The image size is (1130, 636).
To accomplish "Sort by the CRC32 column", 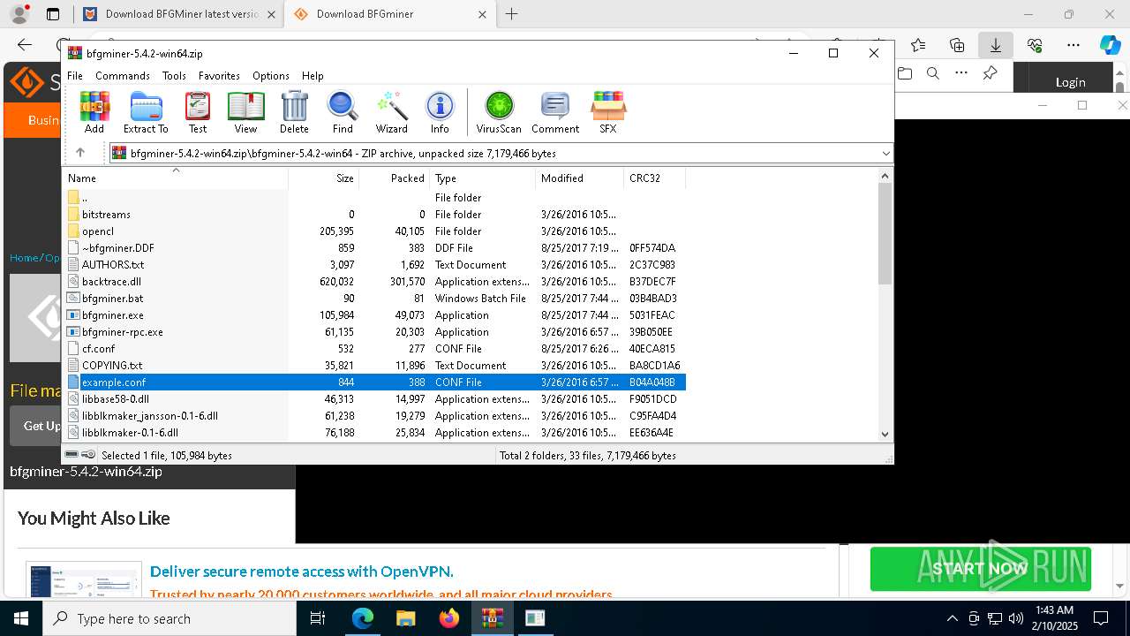I will tap(654, 178).
